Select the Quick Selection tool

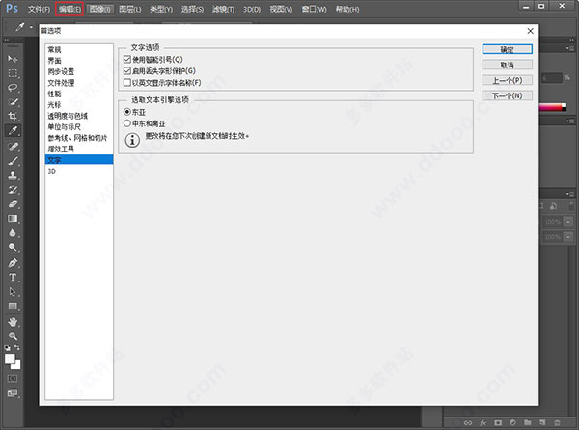tap(13, 102)
